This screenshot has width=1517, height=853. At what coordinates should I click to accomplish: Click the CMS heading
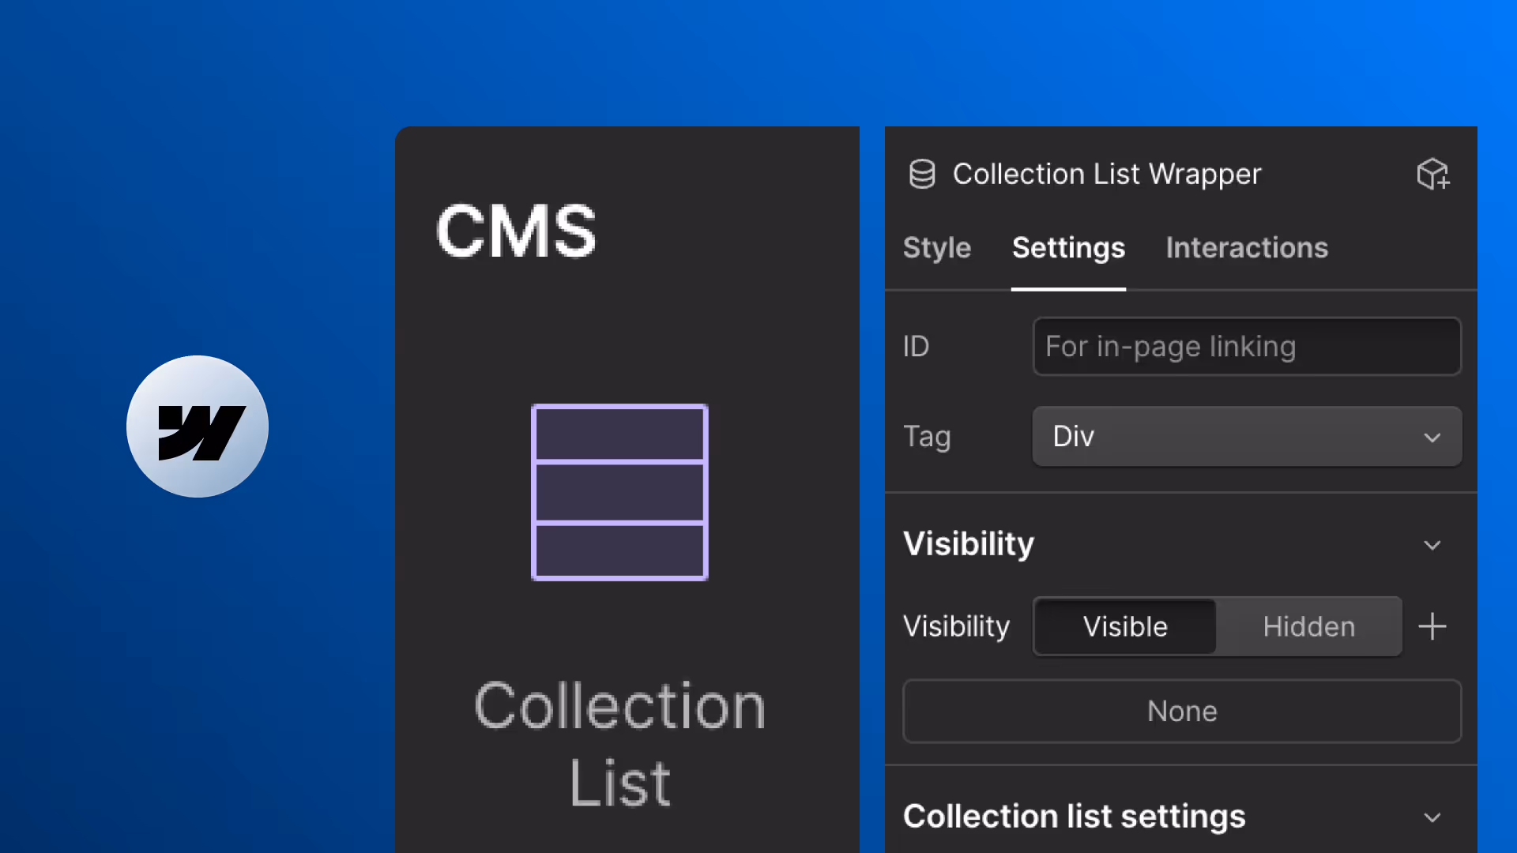coord(516,231)
